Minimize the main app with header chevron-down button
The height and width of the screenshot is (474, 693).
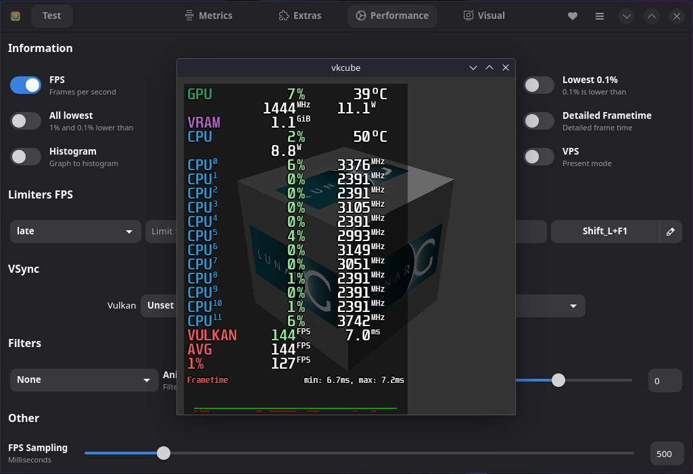point(626,16)
